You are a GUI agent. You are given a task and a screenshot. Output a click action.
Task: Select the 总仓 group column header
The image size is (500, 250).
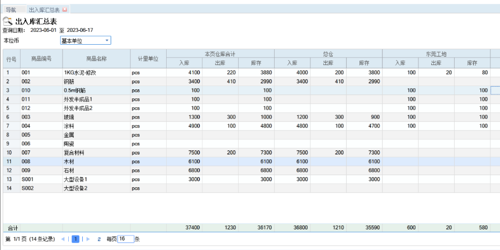[328, 54]
